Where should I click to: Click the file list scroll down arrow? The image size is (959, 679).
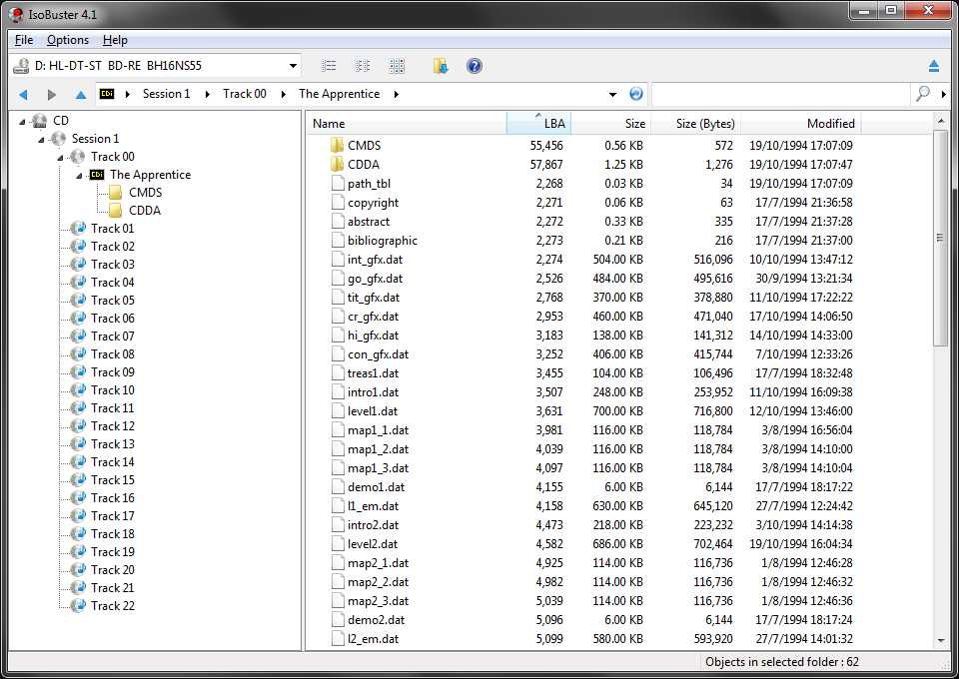(x=941, y=640)
